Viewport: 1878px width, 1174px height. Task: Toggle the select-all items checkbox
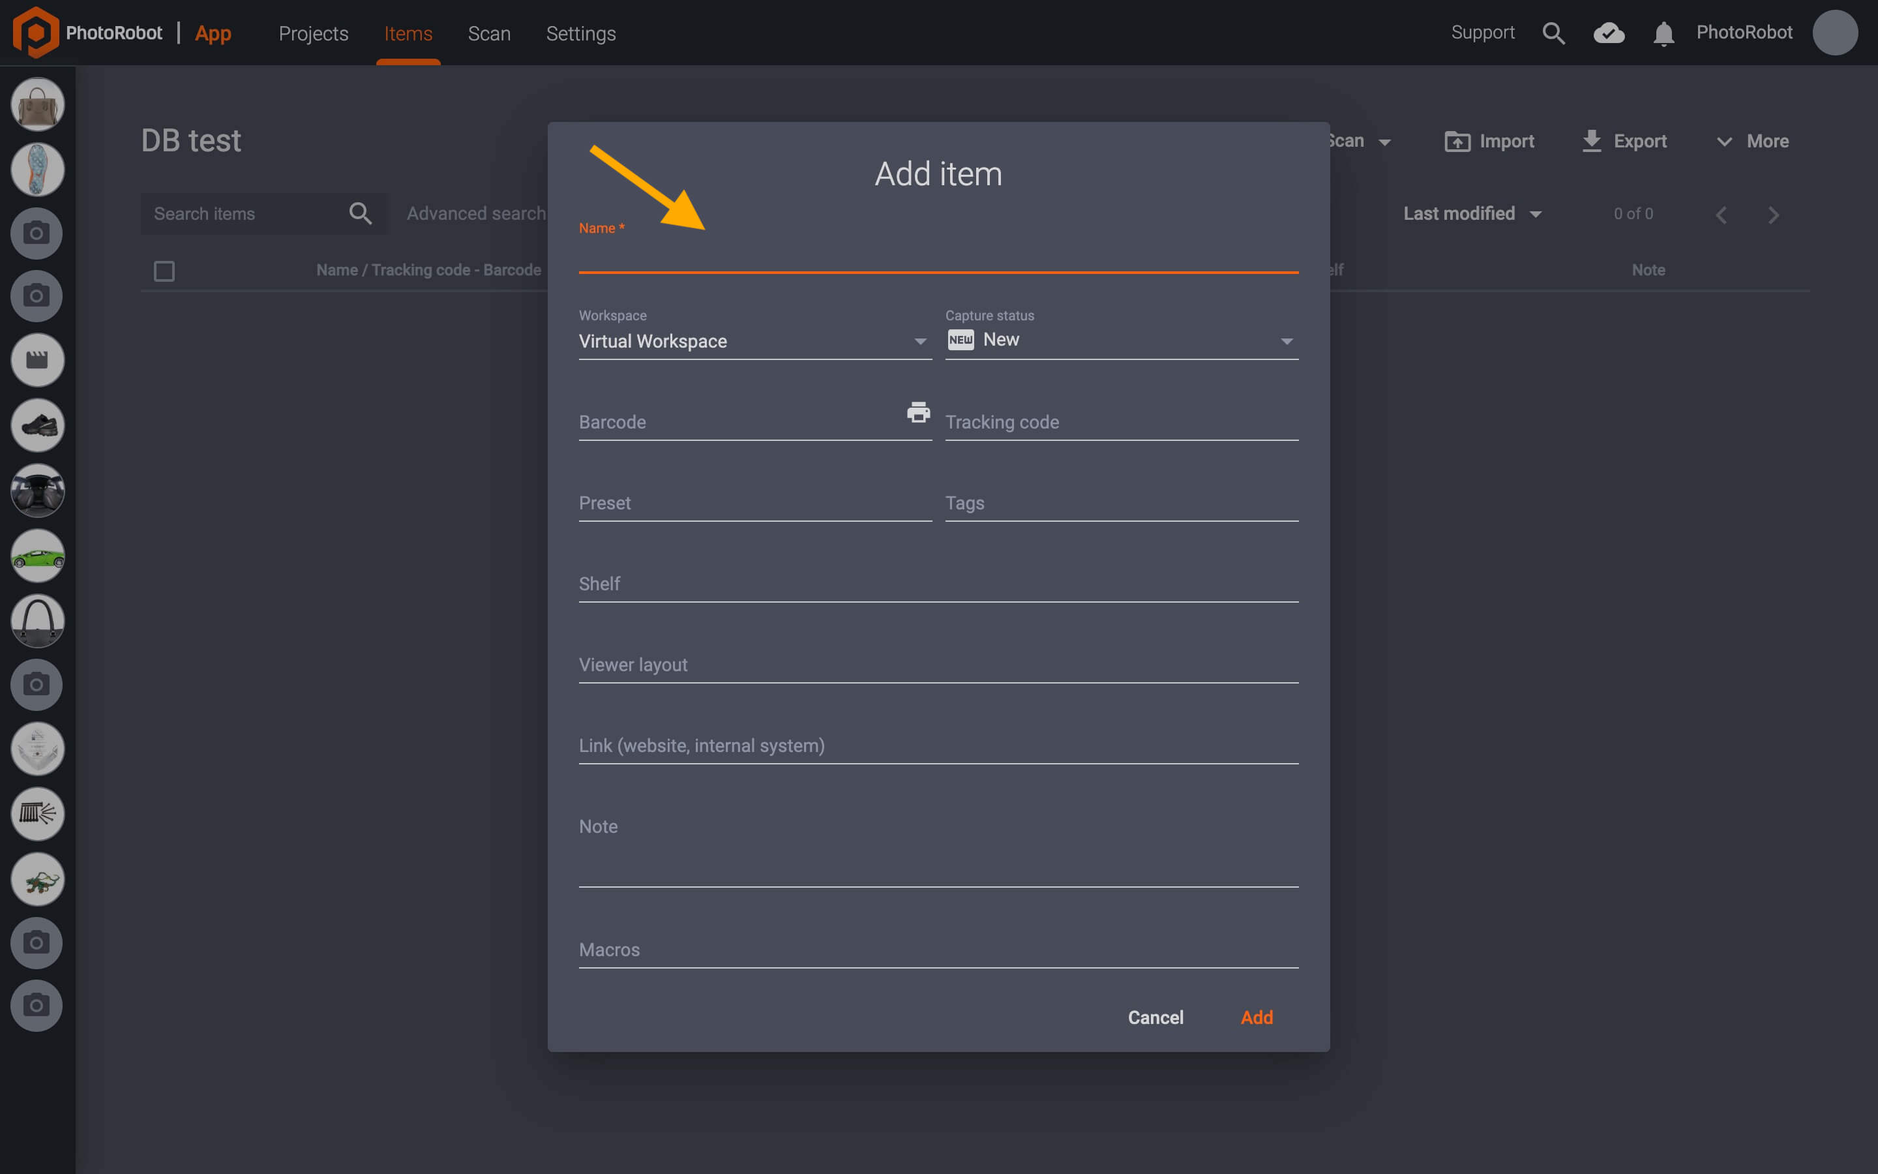click(164, 270)
